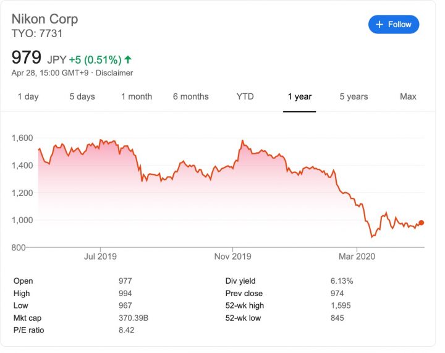The image size is (445, 353).
Task: Click the Jul 2019 axis marker
Action: [x=100, y=257]
